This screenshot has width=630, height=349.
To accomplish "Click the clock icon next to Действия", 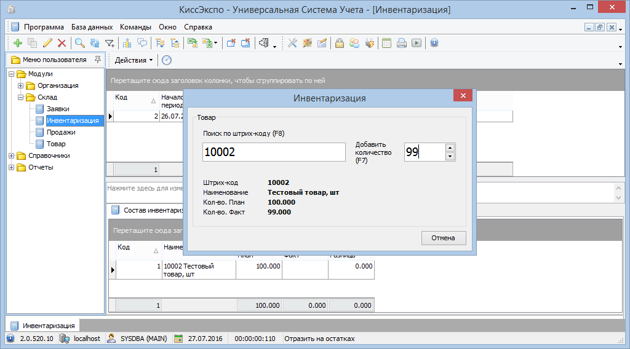I will 166,60.
